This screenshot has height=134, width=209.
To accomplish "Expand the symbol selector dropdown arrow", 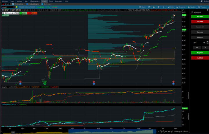I will point(14,7).
